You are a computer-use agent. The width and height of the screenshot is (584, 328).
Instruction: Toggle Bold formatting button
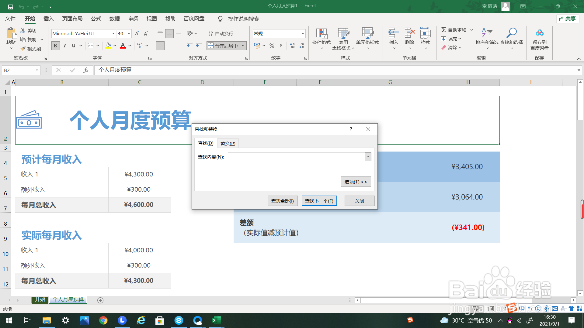(55, 46)
